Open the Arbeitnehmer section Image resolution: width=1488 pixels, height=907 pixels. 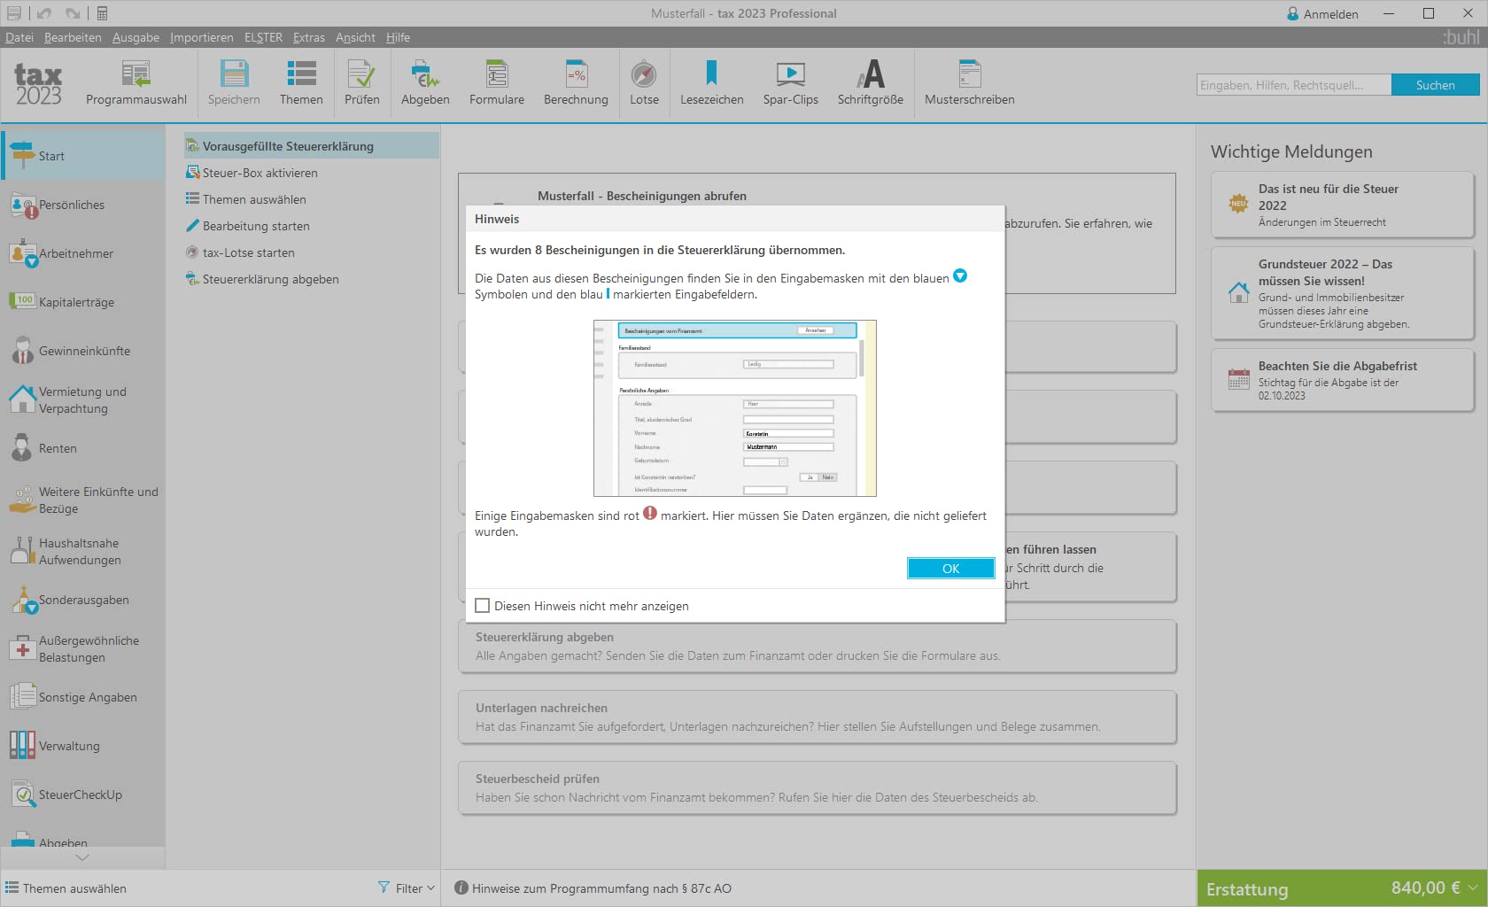(82, 253)
